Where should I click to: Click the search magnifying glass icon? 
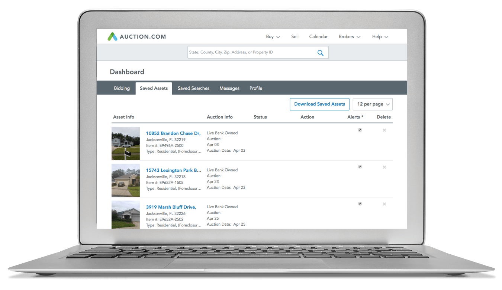click(320, 53)
